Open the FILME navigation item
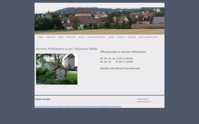The height and width of the screenshot is (124, 199). coord(61,37)
